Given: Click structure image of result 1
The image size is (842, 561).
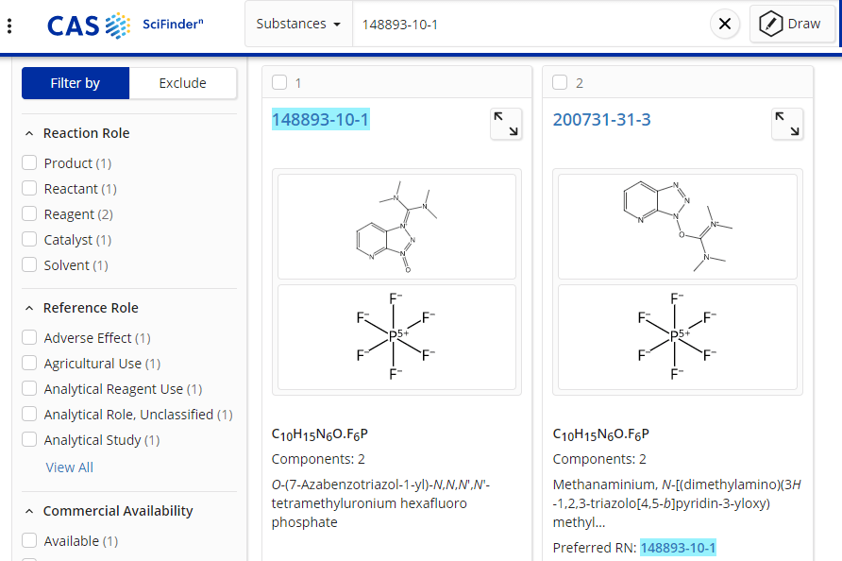Looking at the screenshot, I should [x=396, y=227].
